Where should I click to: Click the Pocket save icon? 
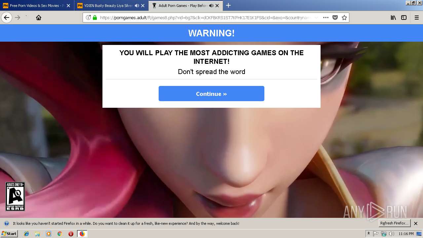pos(335,18)
